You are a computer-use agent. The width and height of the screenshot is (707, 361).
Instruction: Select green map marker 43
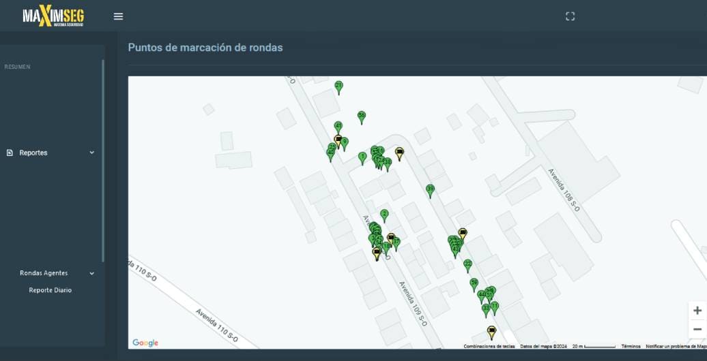[455, 251]
